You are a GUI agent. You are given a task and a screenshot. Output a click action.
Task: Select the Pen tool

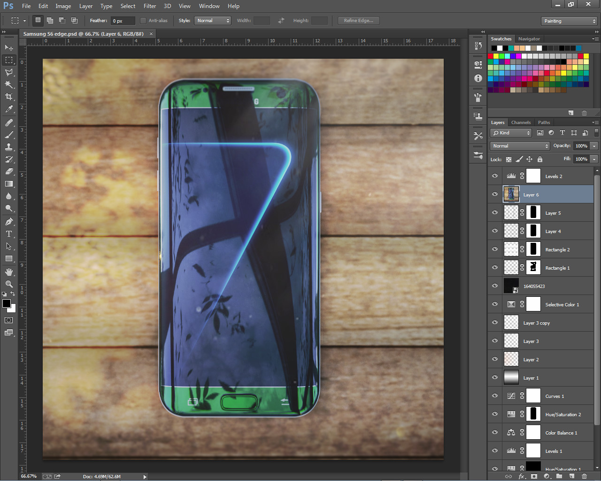tap(9, 222)
